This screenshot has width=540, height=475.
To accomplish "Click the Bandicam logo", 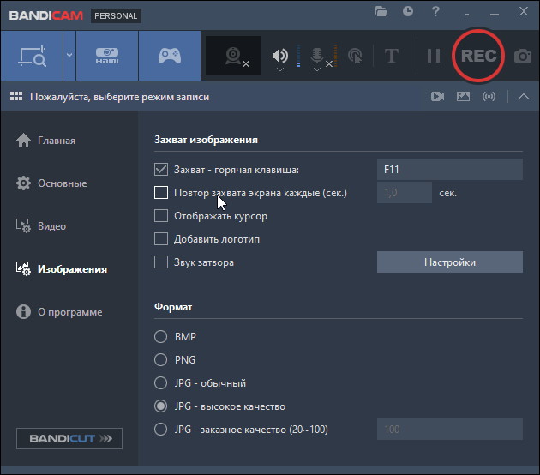I will pos(45,15).
